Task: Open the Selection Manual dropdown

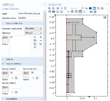Action: point(33,33)
